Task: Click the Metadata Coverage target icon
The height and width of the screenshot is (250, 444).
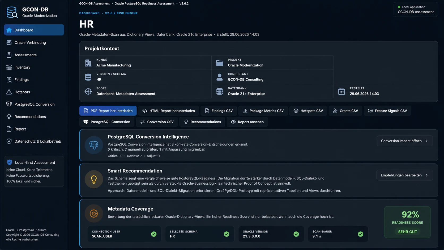Action: point(94,213)
